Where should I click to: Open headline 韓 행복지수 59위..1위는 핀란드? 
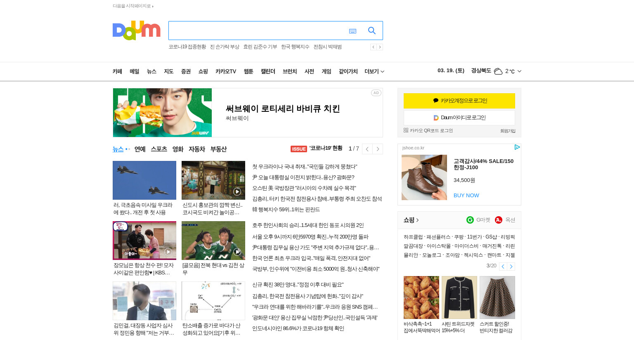[x=286, y=210]
